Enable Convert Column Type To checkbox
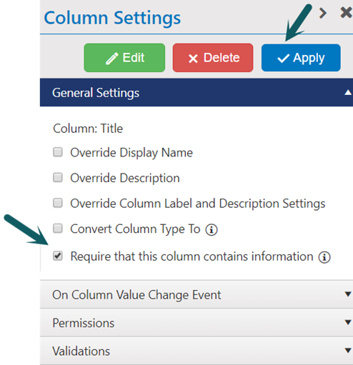 58,229
